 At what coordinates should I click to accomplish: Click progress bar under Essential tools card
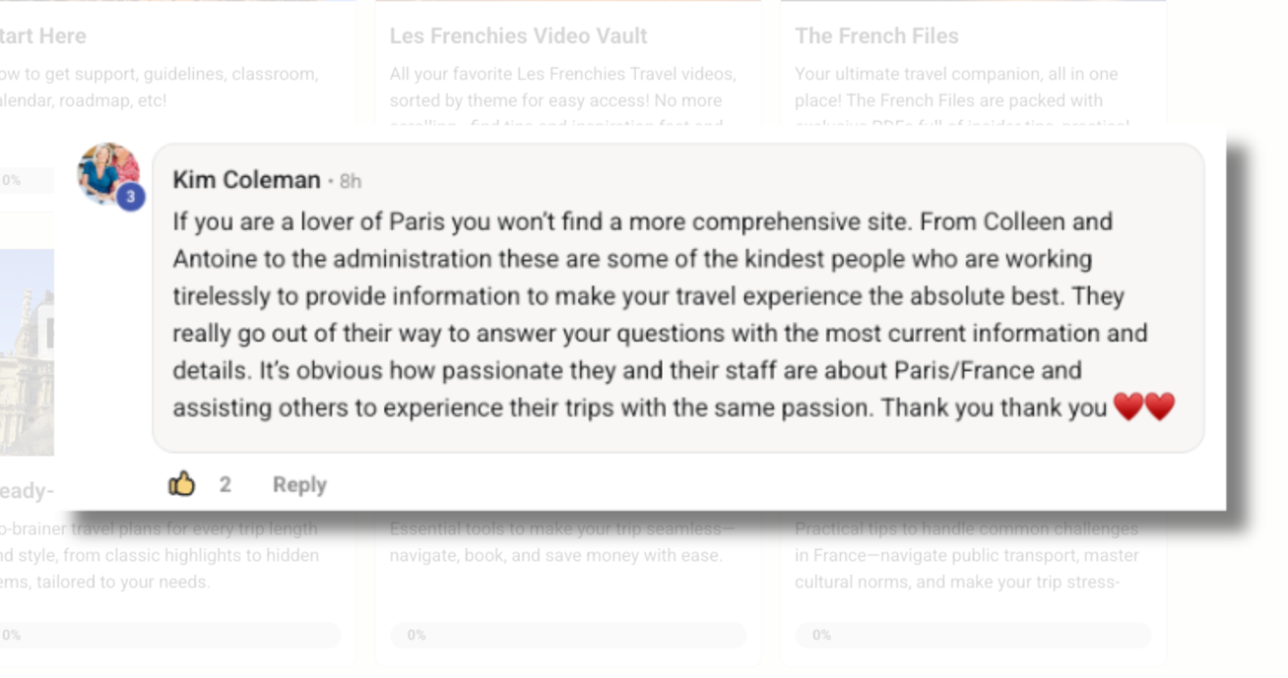pos(567,635)
